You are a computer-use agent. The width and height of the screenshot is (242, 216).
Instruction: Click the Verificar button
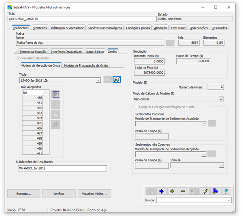coord(59,194)
